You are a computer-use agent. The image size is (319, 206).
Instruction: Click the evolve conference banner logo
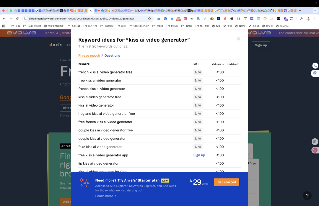21,33
